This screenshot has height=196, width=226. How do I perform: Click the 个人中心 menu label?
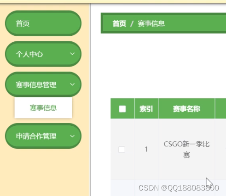pyautogui.click(x=29, y=54)
